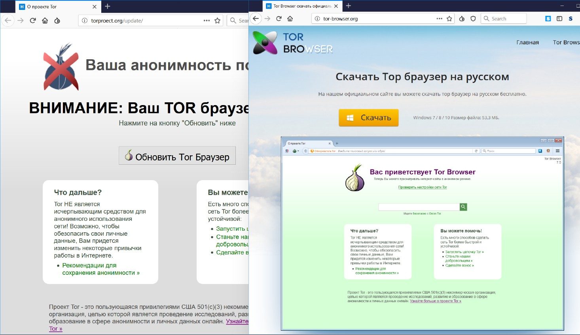Click onion icon beside left browser's home button
The height and width of the screenshot is (335, 580).
pos(57,21)
